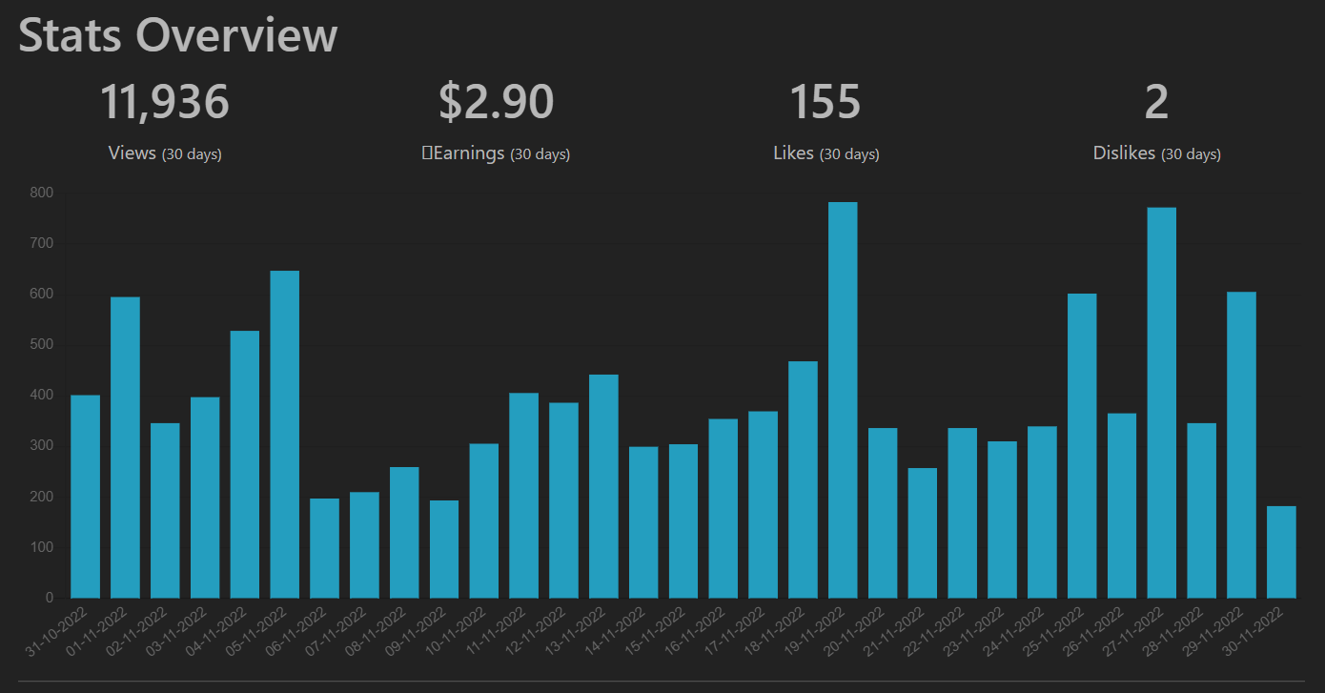Select the tallest bar, dated 19-11-2022

point(844,400)
